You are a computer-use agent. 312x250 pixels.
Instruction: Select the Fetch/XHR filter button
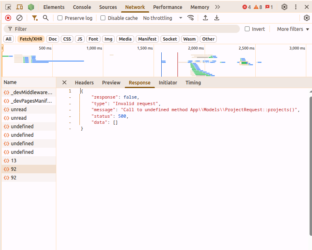pyautogui.click(x=31, y=39)
